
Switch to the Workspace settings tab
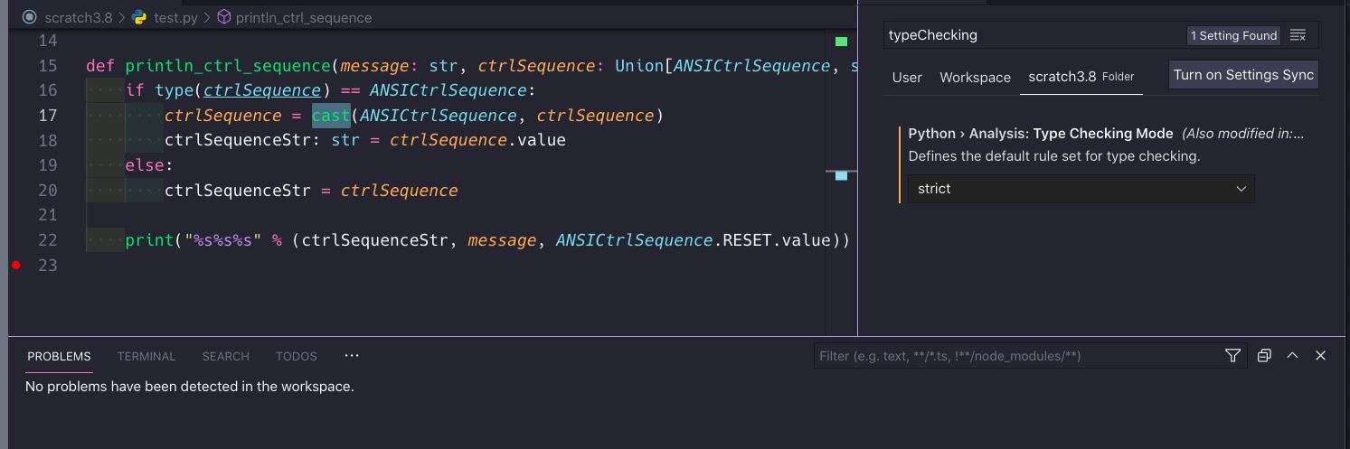[975, 77]
